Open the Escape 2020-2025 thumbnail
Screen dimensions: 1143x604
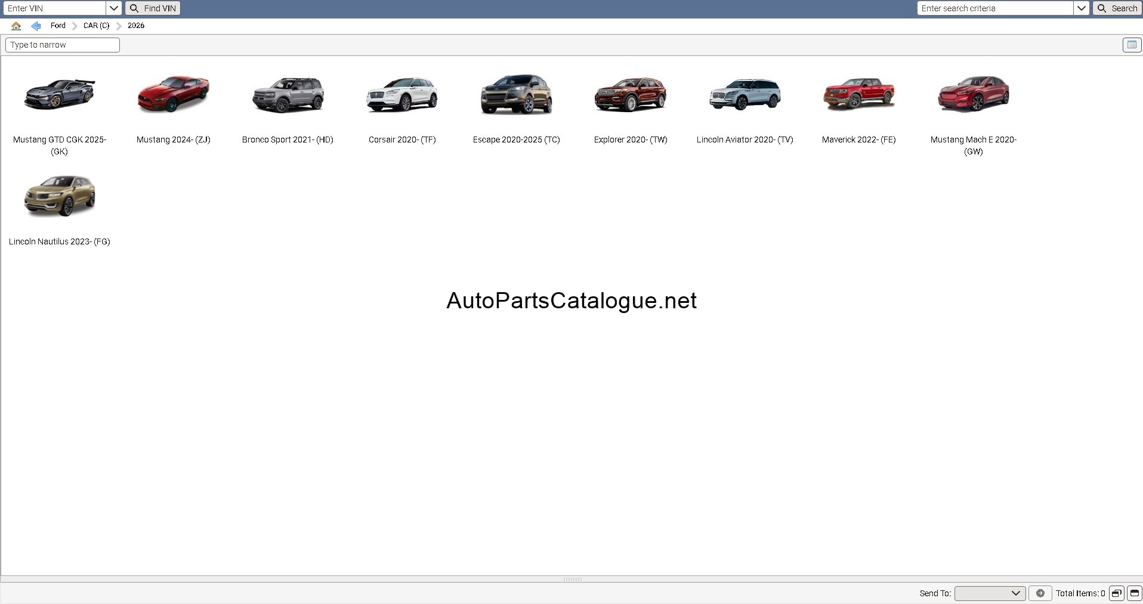tap(517, 94)
